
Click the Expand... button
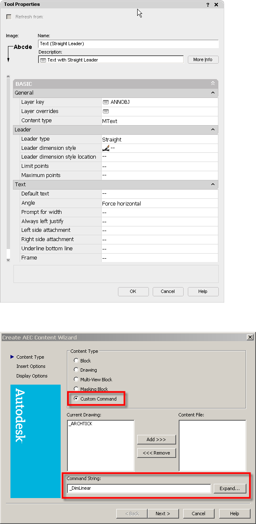pyautogui.click(x=230, y=488)
